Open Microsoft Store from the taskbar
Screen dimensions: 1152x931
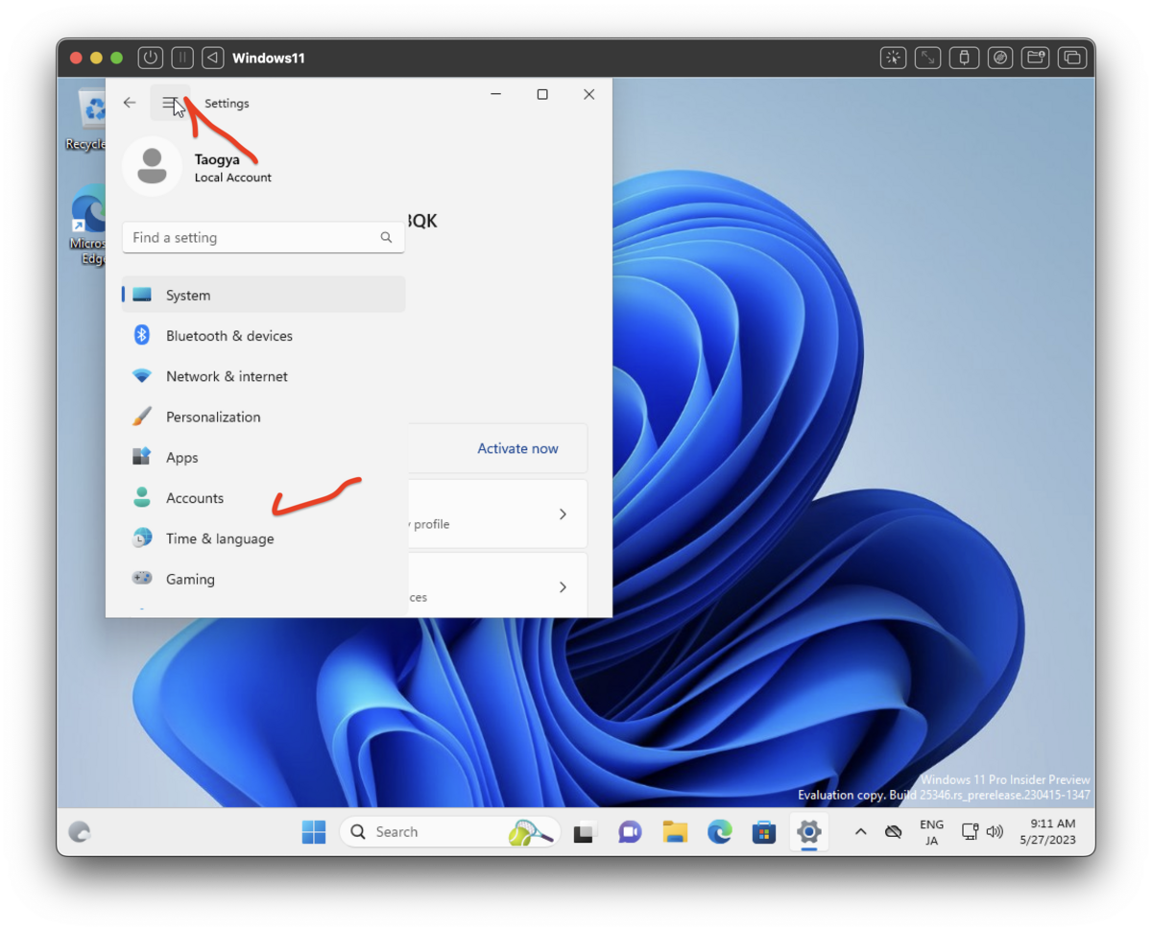pyautogui.click(x=764, y=832)
